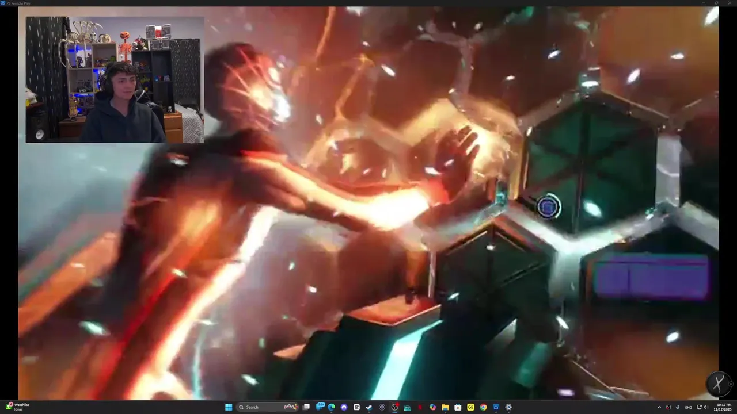Screen dimensions: 737x414
Task: Open the Watchlist ideas widget
Action: tap(16, 407)
